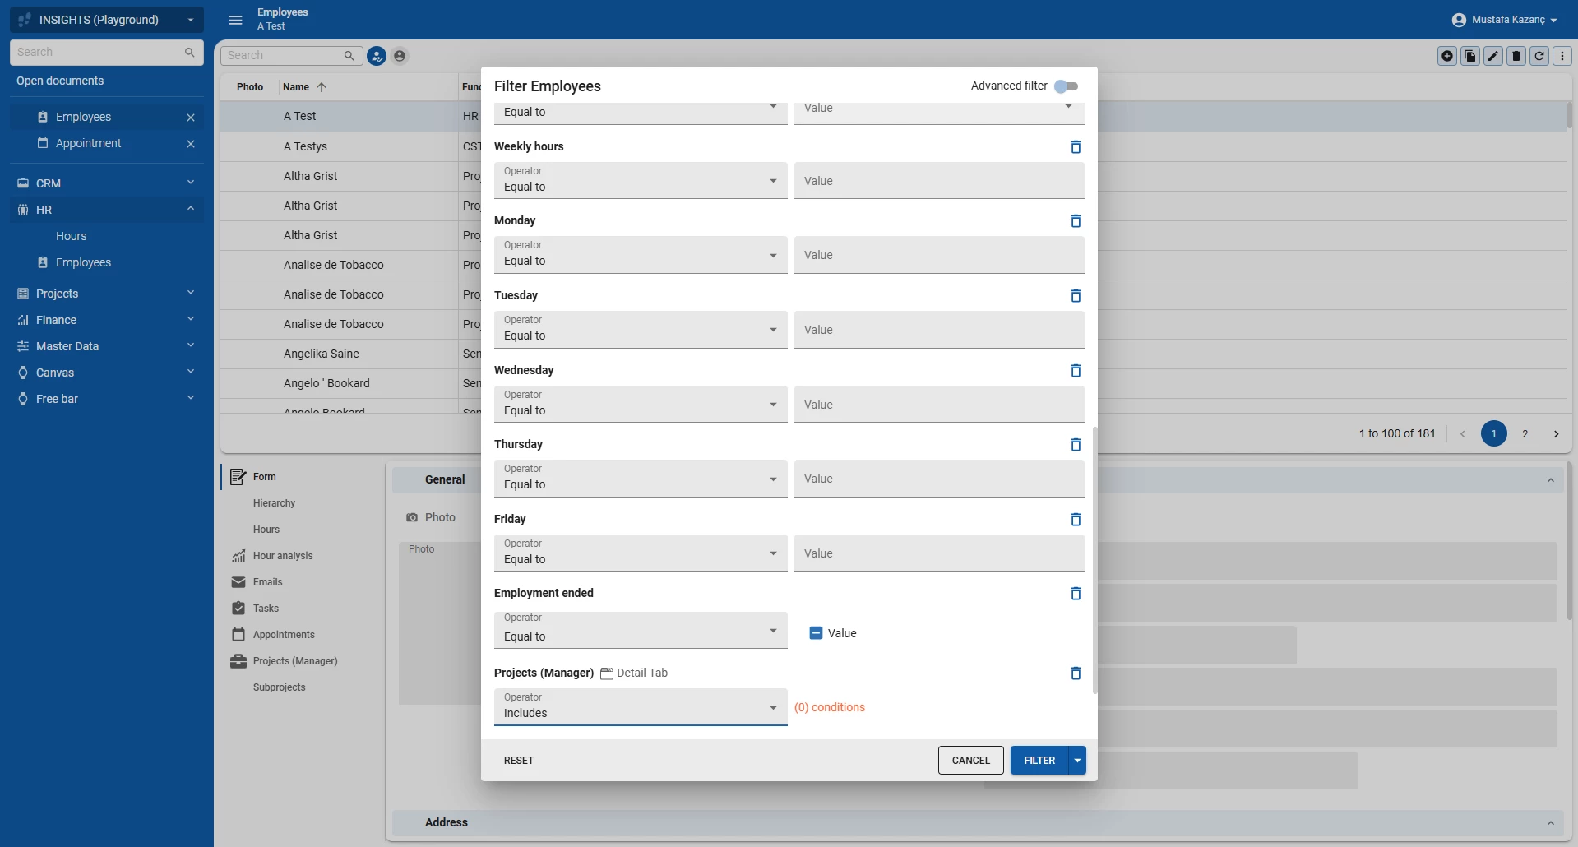
Task: Click the list search magnifier icon
Action: click(x=349, y=56)
